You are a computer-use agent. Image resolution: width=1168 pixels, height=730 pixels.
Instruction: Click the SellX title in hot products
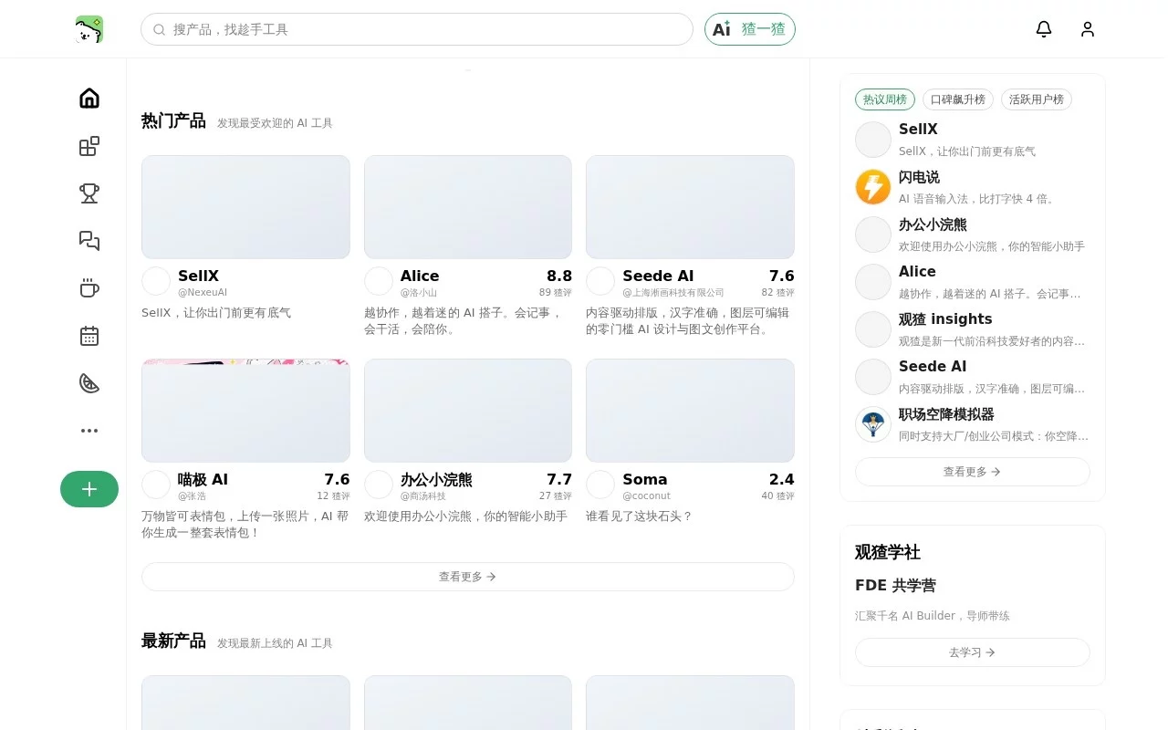(x=198, y=276)
